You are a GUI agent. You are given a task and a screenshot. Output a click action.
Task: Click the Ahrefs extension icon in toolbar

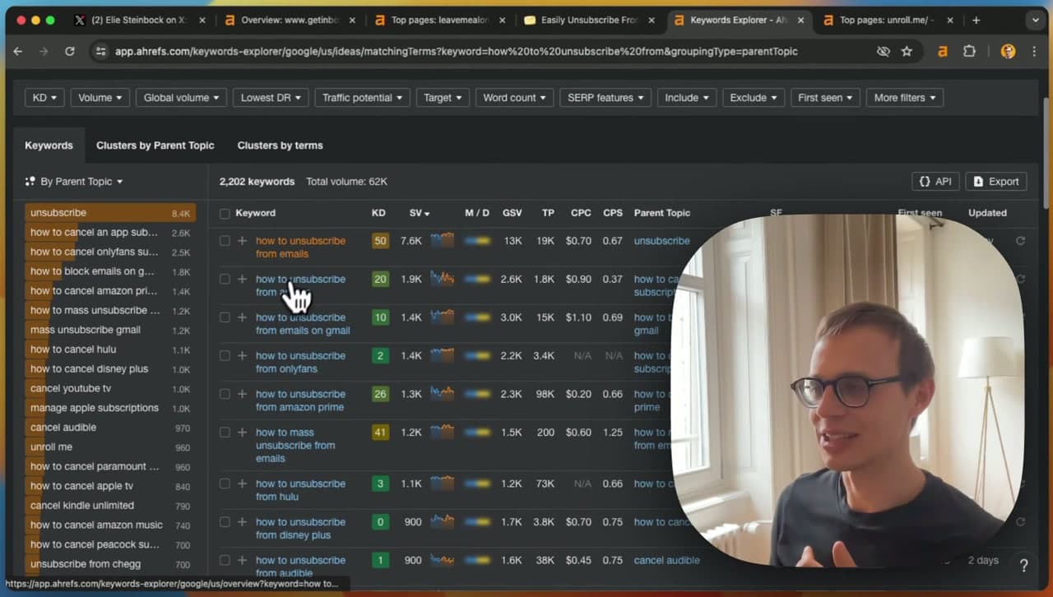tap(943, 51)
